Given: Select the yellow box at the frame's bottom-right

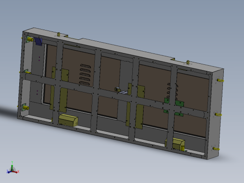Looking at the screenshot, I should 178,144.
